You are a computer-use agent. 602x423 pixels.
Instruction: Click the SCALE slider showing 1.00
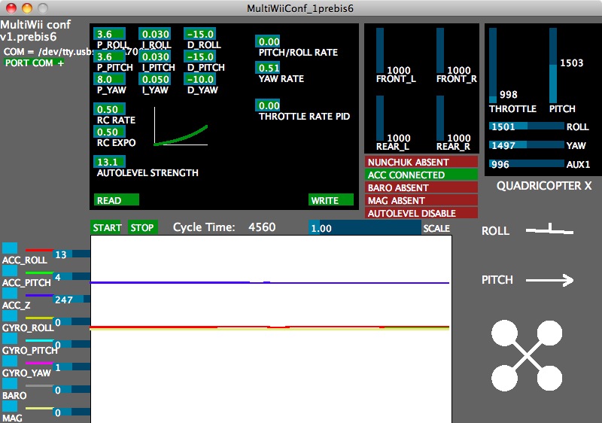point(365,228)
